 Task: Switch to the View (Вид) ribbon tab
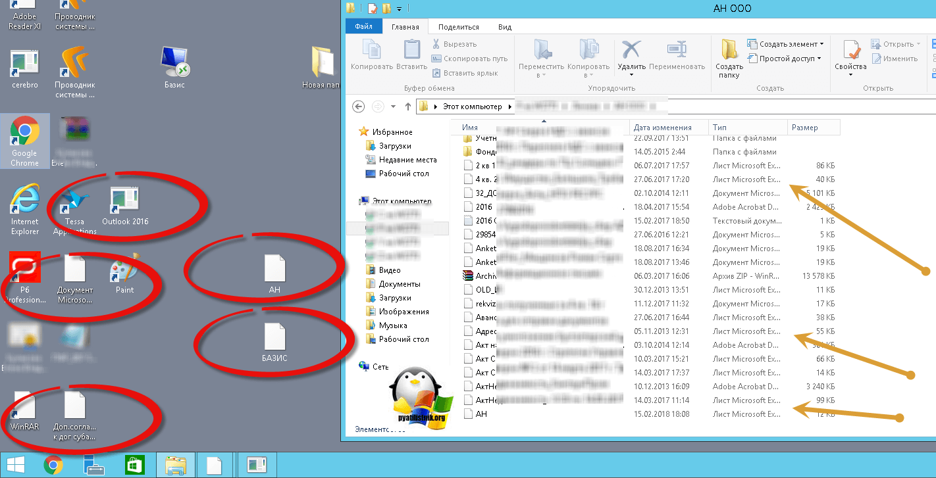click(504, 27)
